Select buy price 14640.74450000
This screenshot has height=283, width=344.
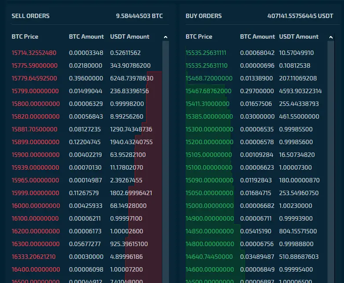(209, 257)
